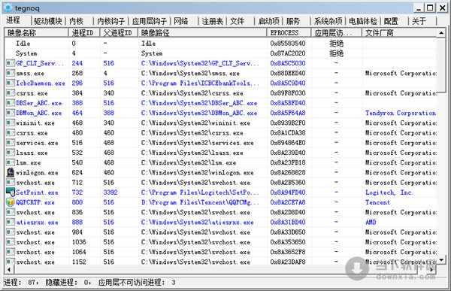
Task: Select csrss.exe with process ID 480
Action: [220, 132]
